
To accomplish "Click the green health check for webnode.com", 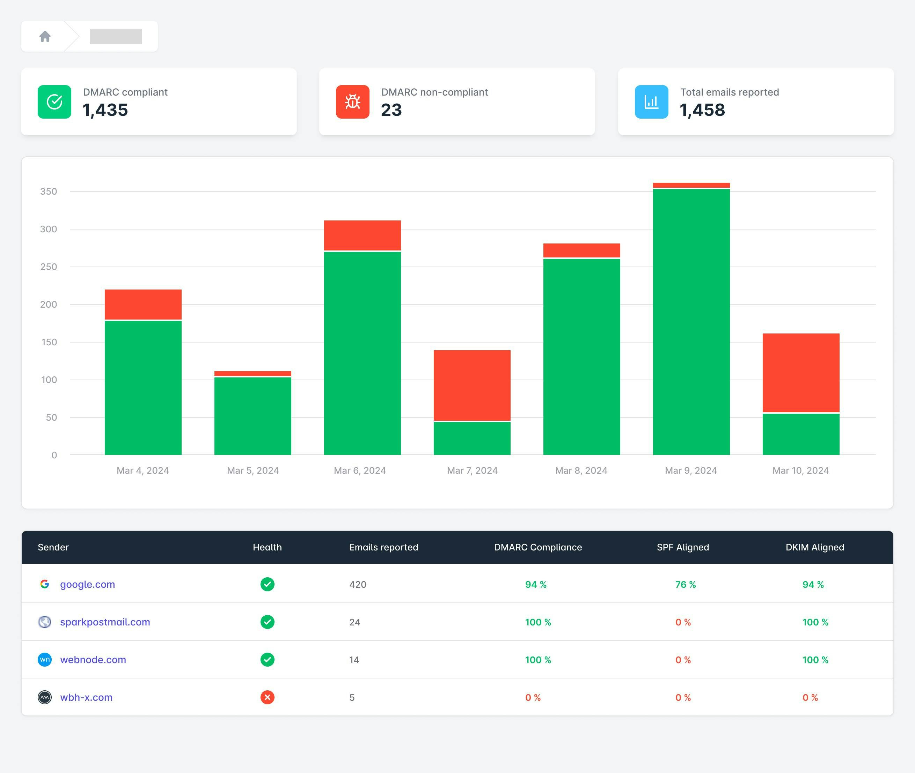I will point(268,660).
